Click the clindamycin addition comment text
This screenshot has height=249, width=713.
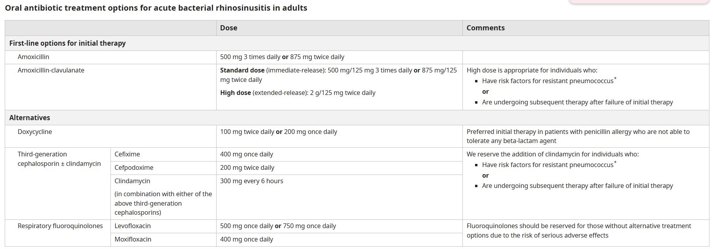click(552, 154)
